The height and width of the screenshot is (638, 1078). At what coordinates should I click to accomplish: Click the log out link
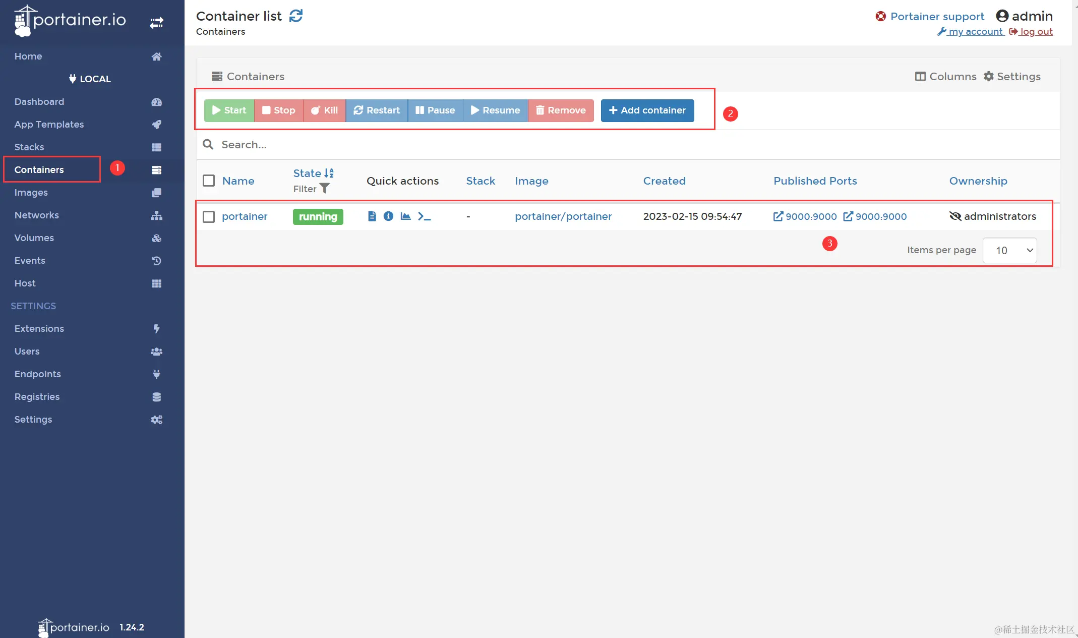(1036, 31)
